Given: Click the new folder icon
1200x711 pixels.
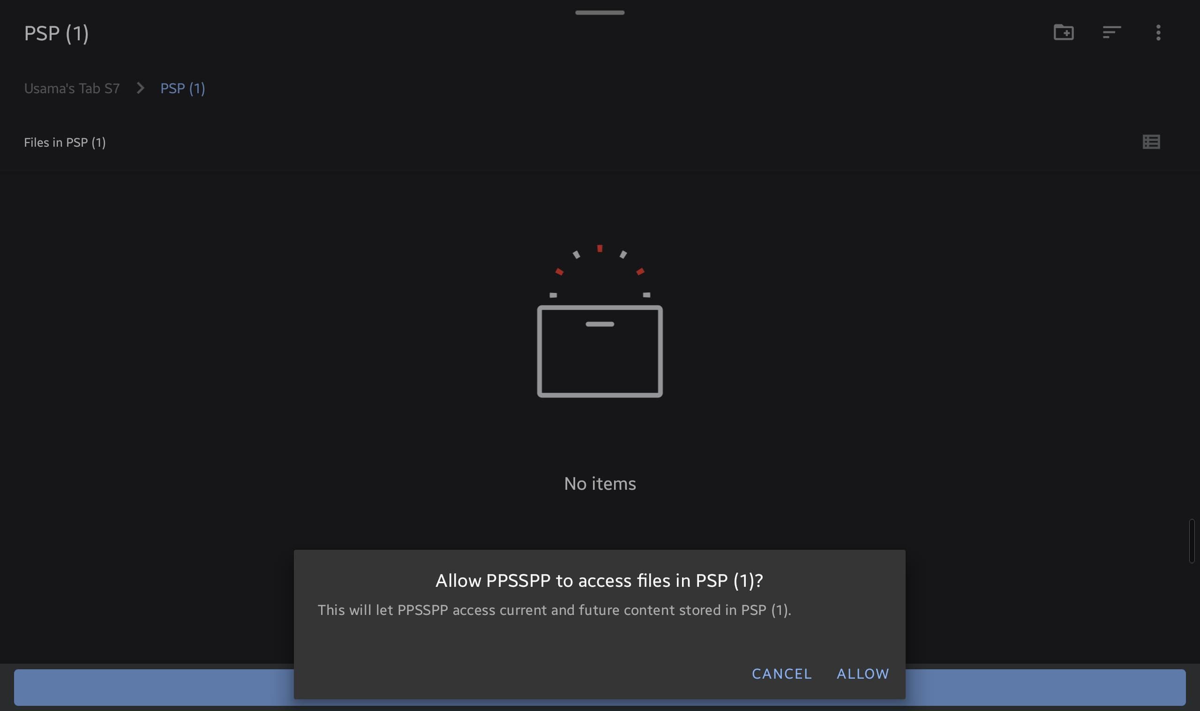Looking at the screenshot, I should point(1064,32).
